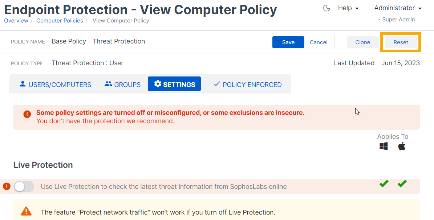434x220 pixels.
Task: Enable the Live Protection toggle switch
Action: click(x=24, y=187)
